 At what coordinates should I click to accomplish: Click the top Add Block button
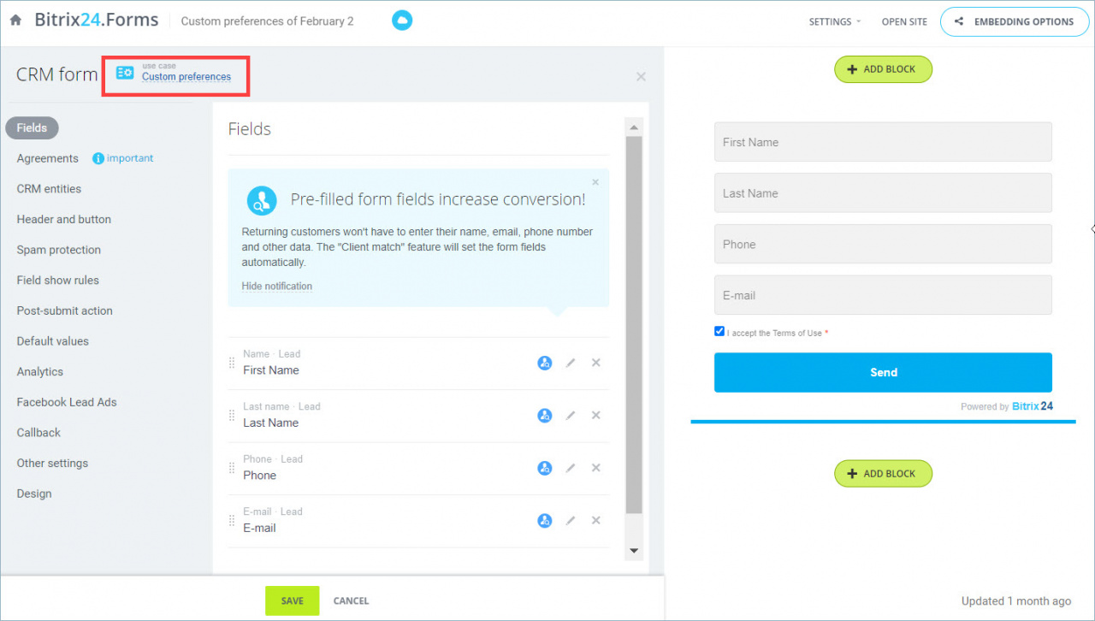point(883,69)
